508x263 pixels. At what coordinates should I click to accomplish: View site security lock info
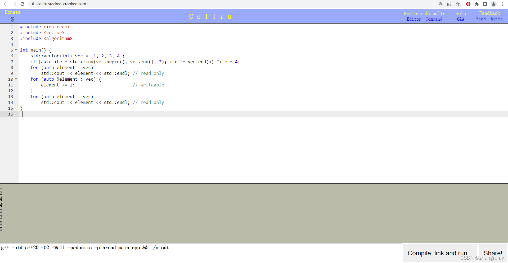click(x=33, y=4)
